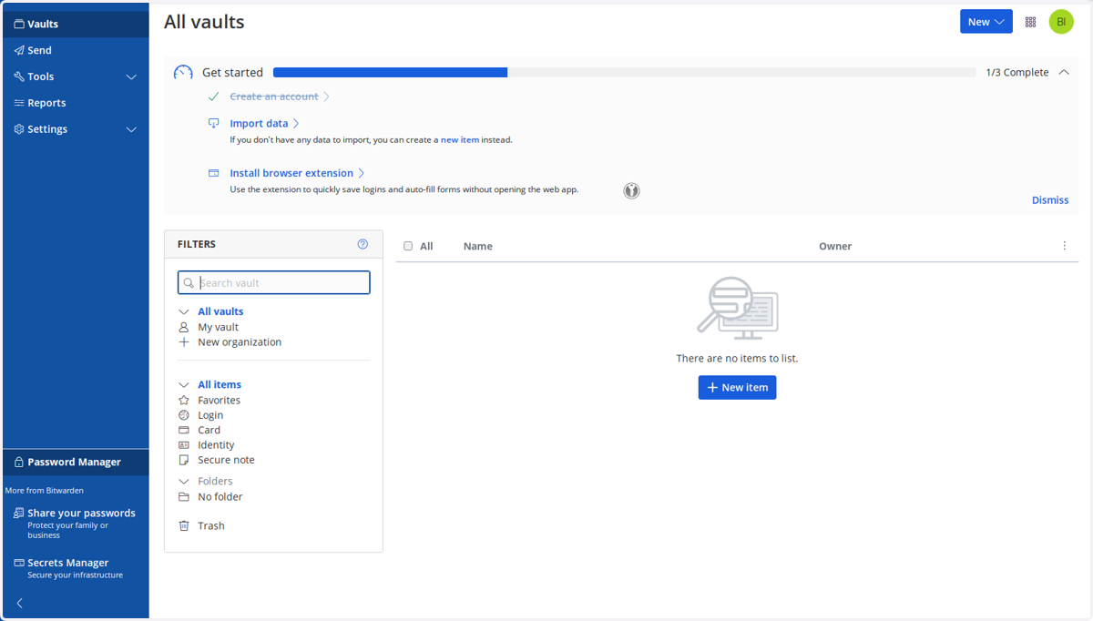Click the Reports sidebar icon
Image resolution: width=1093 pixels, height=621 pixels.
tap(19, 103)
